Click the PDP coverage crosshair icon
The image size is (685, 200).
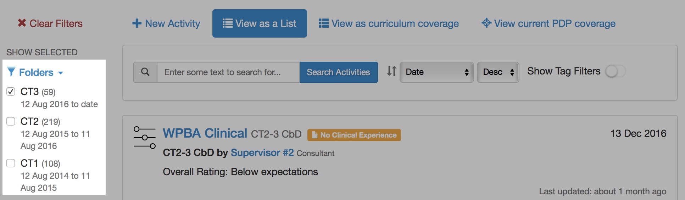coord(486,23)
